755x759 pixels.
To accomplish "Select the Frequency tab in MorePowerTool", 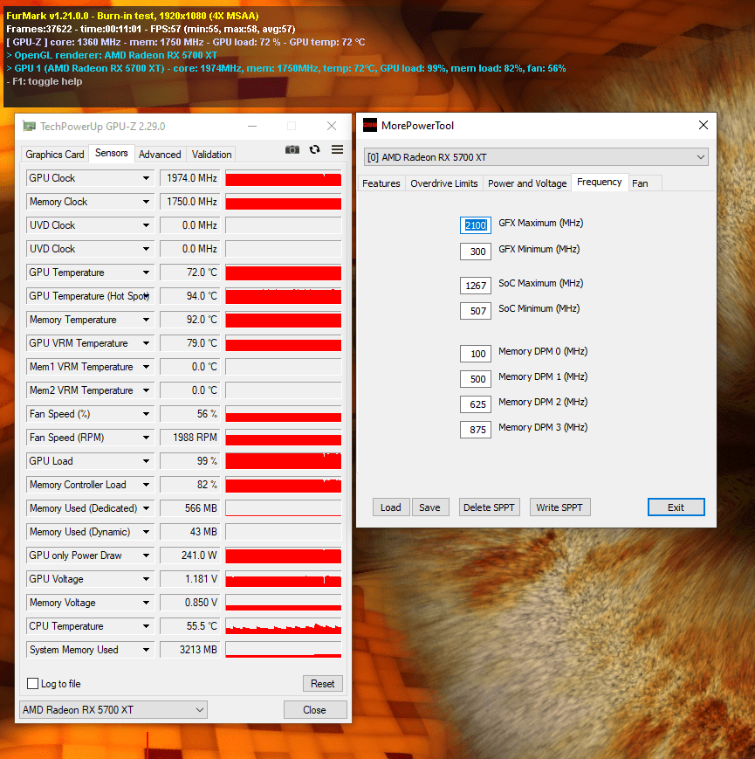I will tap(600, 182).
